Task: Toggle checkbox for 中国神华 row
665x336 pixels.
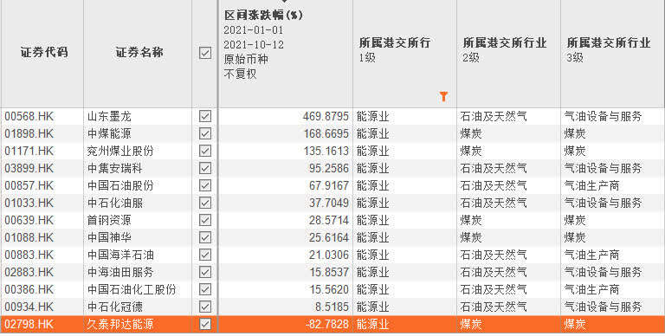Action: [205, 237]
